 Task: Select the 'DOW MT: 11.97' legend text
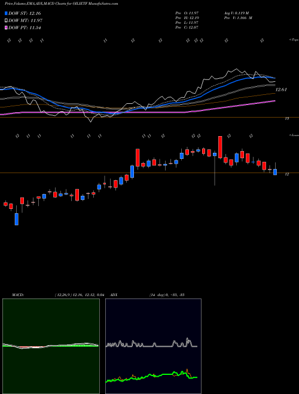[x=25, y=21]
